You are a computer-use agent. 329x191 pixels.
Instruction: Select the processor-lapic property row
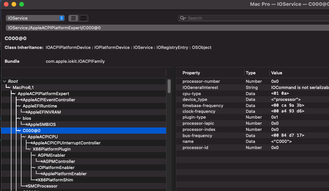(252, 123)
